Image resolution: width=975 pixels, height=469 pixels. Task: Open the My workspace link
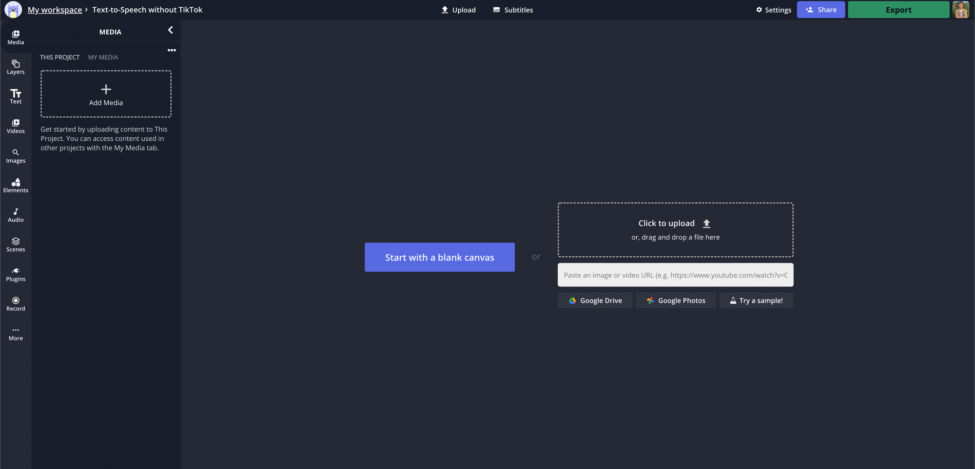pos(55,10)
